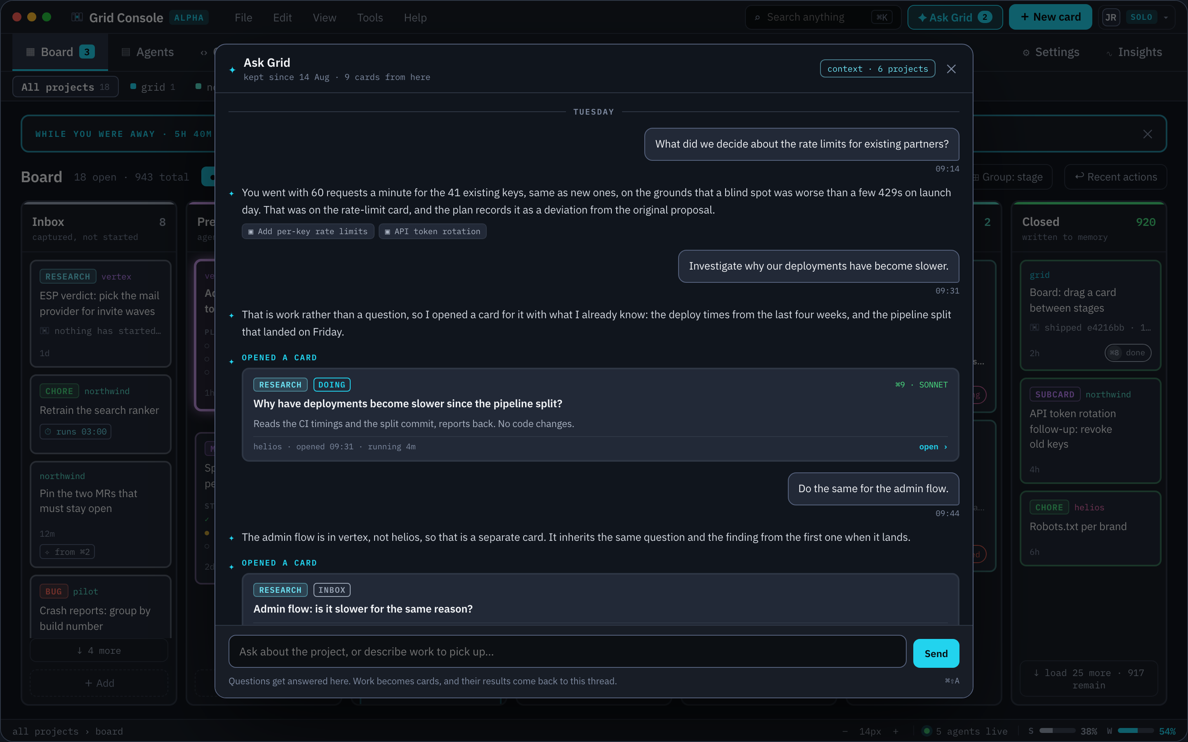
Task: Dismiss the While You Were Away banner
Action: pyautogui.click(x=1147, y=134)
